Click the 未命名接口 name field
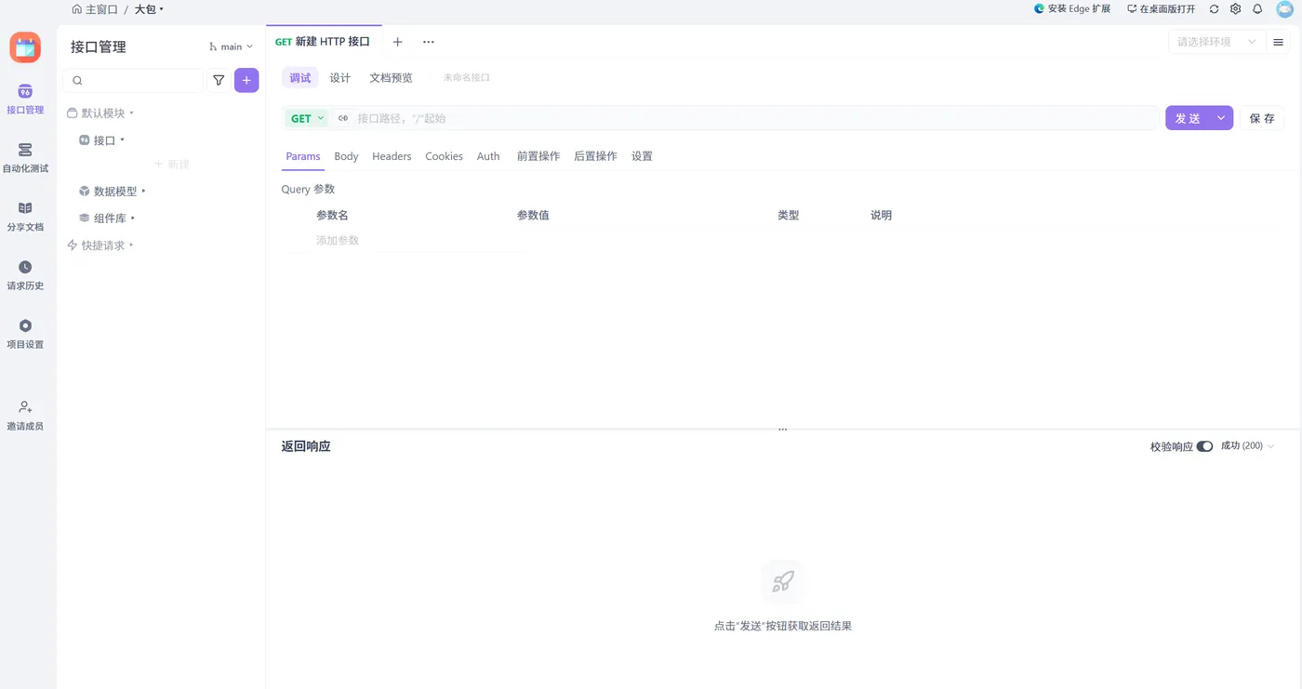 [466, 78]
